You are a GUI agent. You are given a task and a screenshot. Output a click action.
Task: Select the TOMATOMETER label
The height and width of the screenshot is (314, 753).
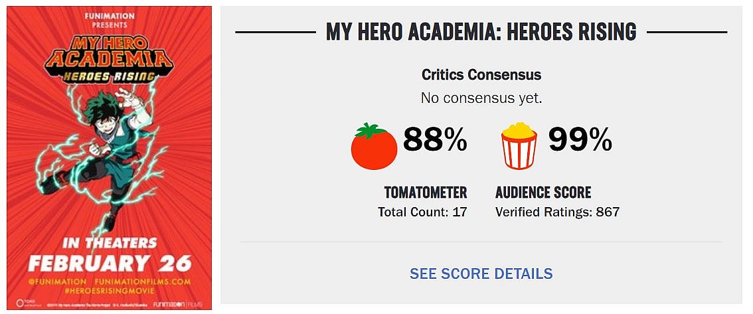tap(425, 193)
